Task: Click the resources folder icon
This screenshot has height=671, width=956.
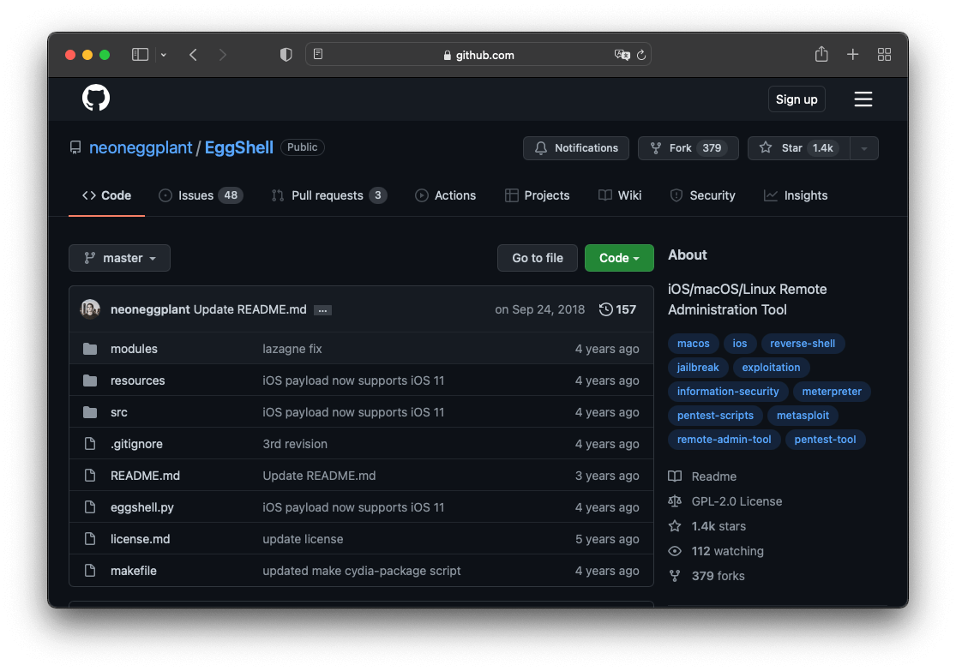Action: point(90,380)
